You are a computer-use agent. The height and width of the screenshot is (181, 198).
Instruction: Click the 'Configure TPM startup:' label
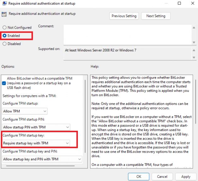pyautogui.click(x=20, y=103)
